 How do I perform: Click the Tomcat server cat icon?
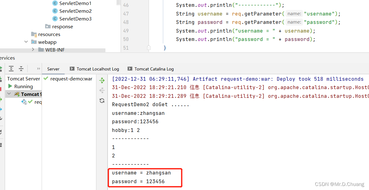(x=17, y=94)
